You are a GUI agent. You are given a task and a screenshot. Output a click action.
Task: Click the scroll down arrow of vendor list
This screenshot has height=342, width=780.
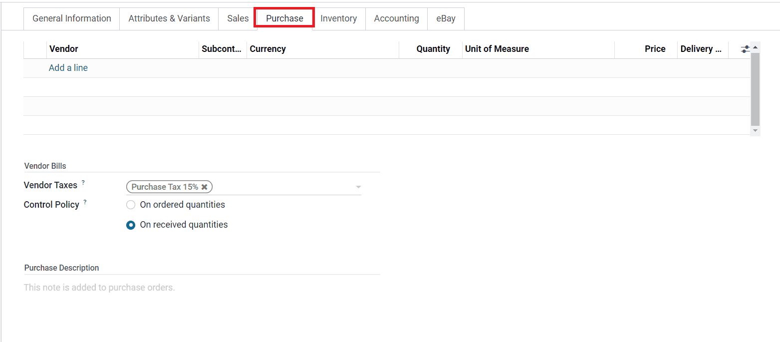click(755, 130)
